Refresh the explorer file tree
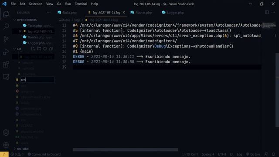This screenshot has width=279, height=157. pyautogui.click(x=45, y=48)
